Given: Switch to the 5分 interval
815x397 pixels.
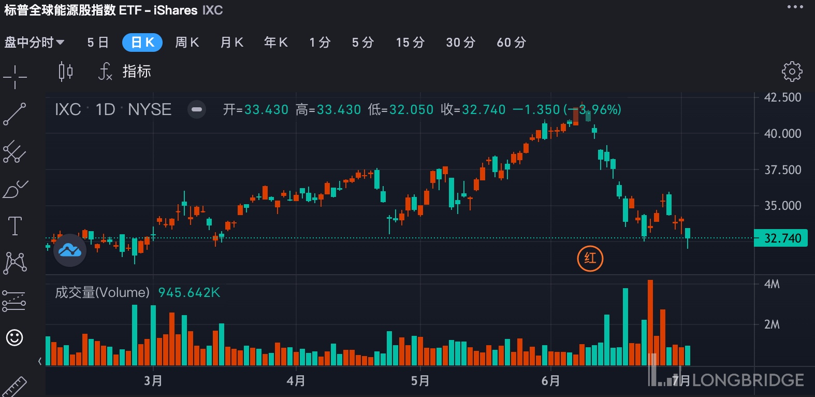Looking at the screenshot, I should [x=363, y=42].
